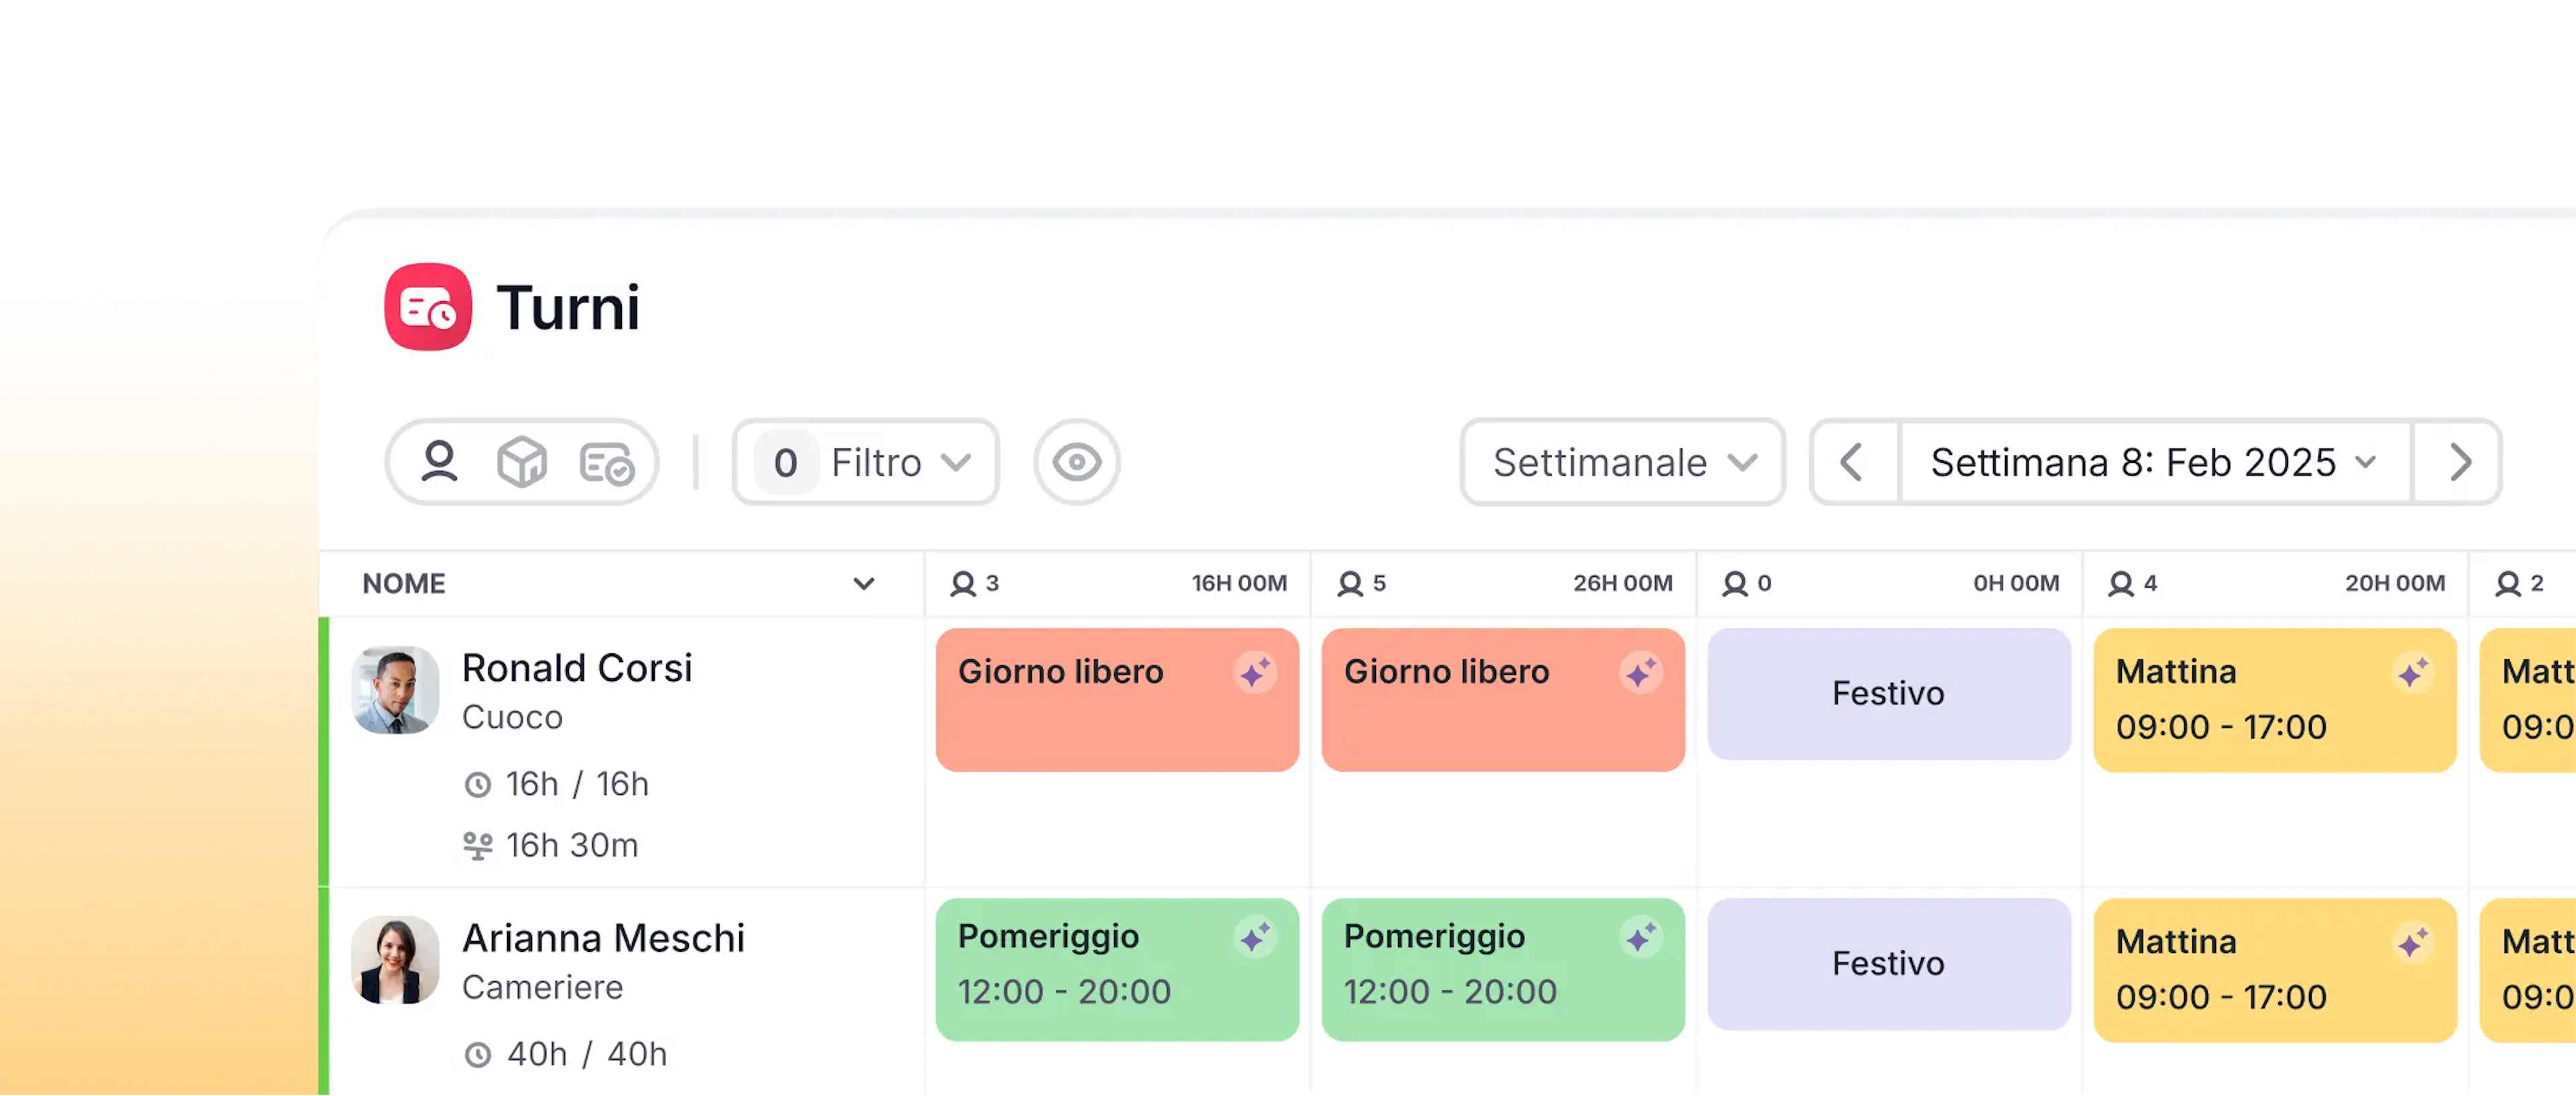Viewport: 2576px width, 1096px height.
Task: Click sparkle icon on Ronald's Mattina shift
Action: coord(2413,672)
